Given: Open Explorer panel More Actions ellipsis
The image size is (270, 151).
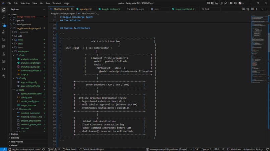Looking at the screenshot, I should 44,9.
